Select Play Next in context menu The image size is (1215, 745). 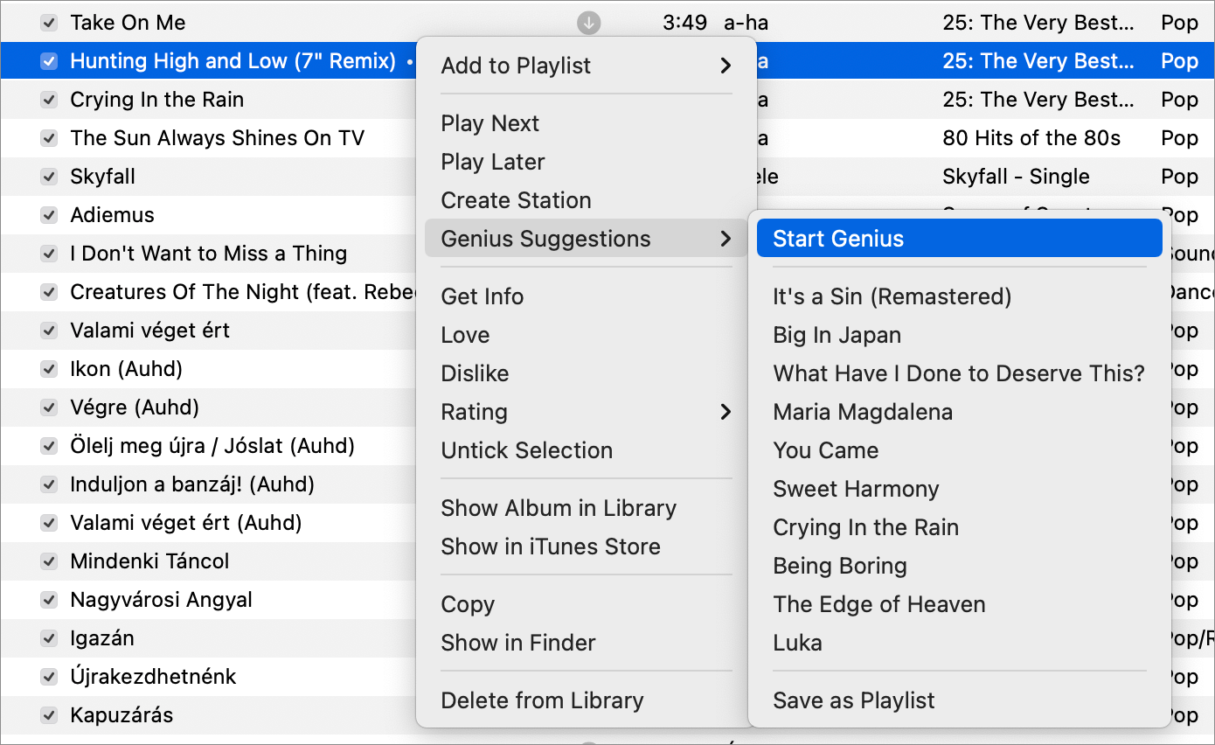489,123
